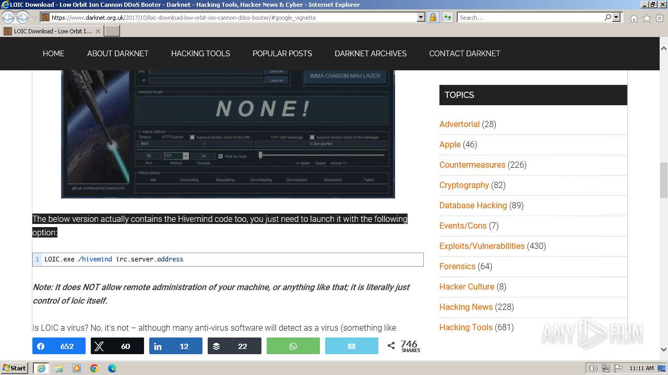Toggle Append random chars to message checkbox
The width and height of the screenshot is (668, 375).
(x=312, y=137)
